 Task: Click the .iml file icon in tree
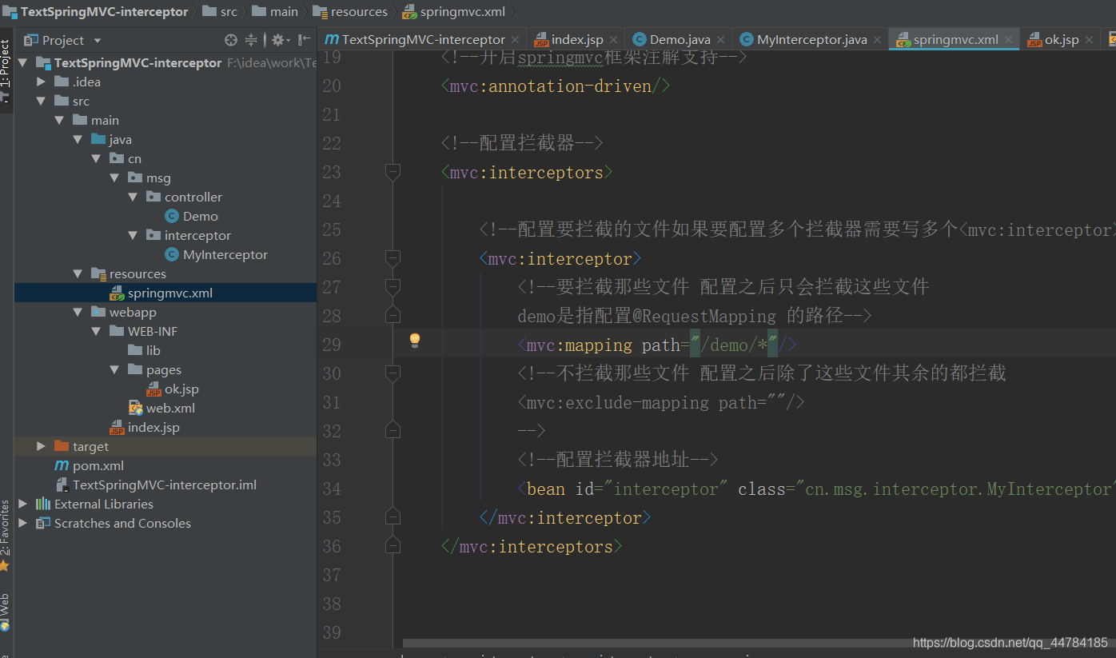62,485
